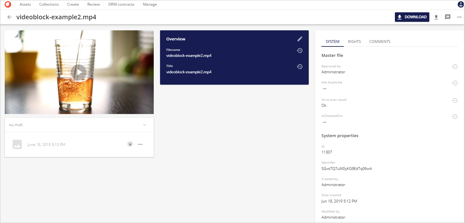
Task: Click the crown master file icon
Action: coord(130,144)
